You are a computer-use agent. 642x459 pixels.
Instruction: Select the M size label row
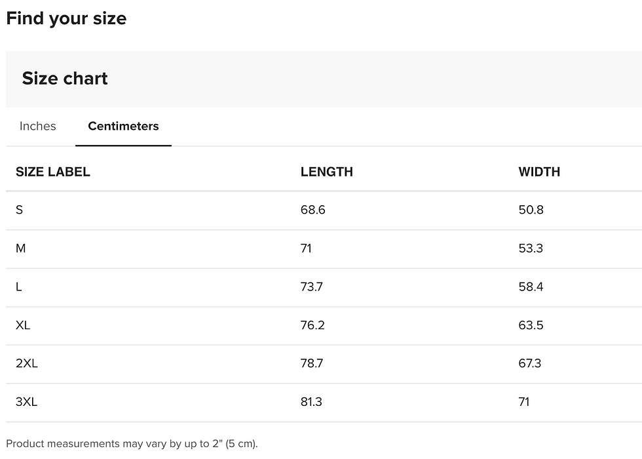click(x=21, y=249)
